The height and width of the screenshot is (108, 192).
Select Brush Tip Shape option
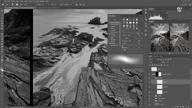pos(115,23)
